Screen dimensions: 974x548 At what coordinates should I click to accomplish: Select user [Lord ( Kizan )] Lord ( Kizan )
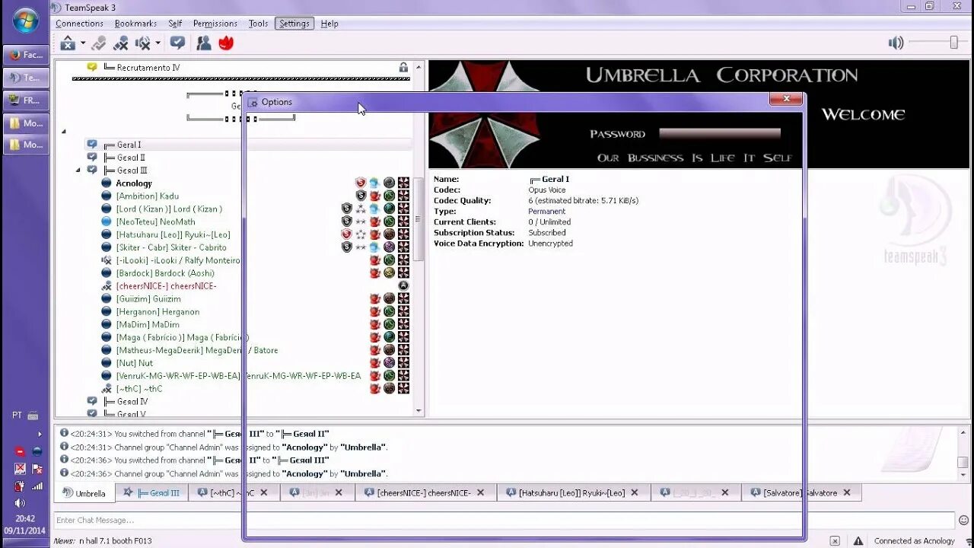pos(169,209)
